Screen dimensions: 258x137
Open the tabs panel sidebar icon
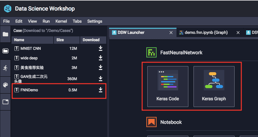5,102
